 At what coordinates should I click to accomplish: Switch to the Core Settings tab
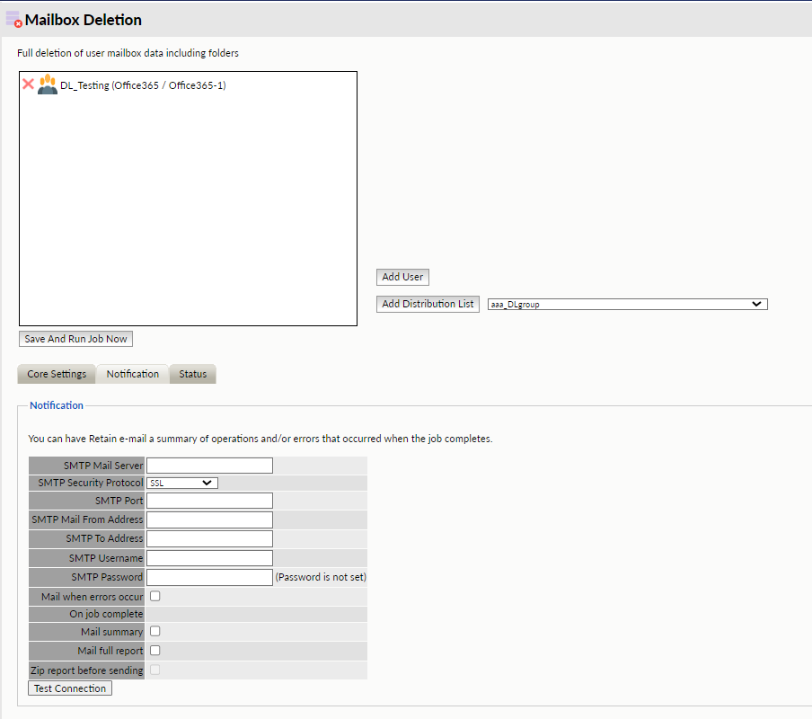[57, 374]
